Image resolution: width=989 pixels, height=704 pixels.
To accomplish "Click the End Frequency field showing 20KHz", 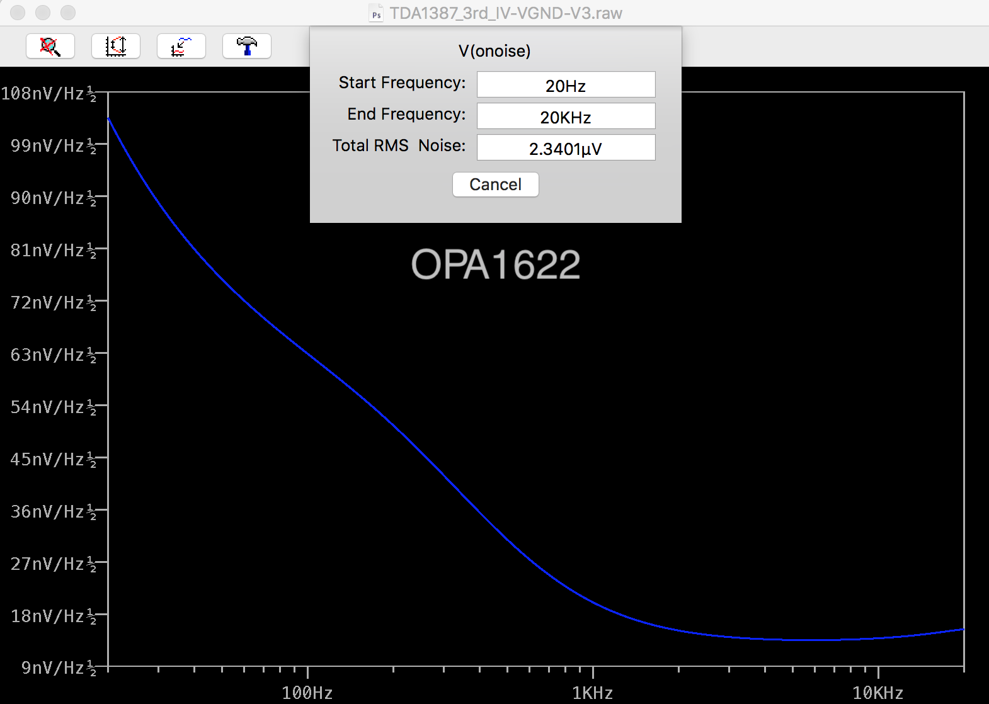I will click(566, 116).
